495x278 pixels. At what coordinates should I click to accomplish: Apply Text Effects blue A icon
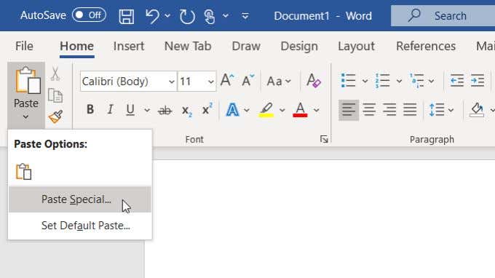[x=232, y=110]
